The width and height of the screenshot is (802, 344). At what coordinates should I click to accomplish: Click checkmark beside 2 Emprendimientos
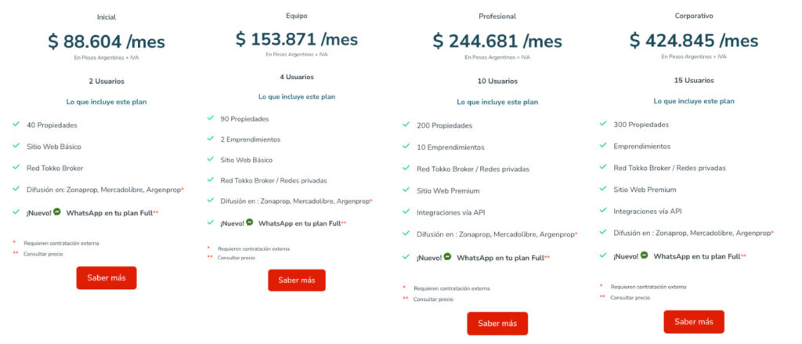coord(211,139)
